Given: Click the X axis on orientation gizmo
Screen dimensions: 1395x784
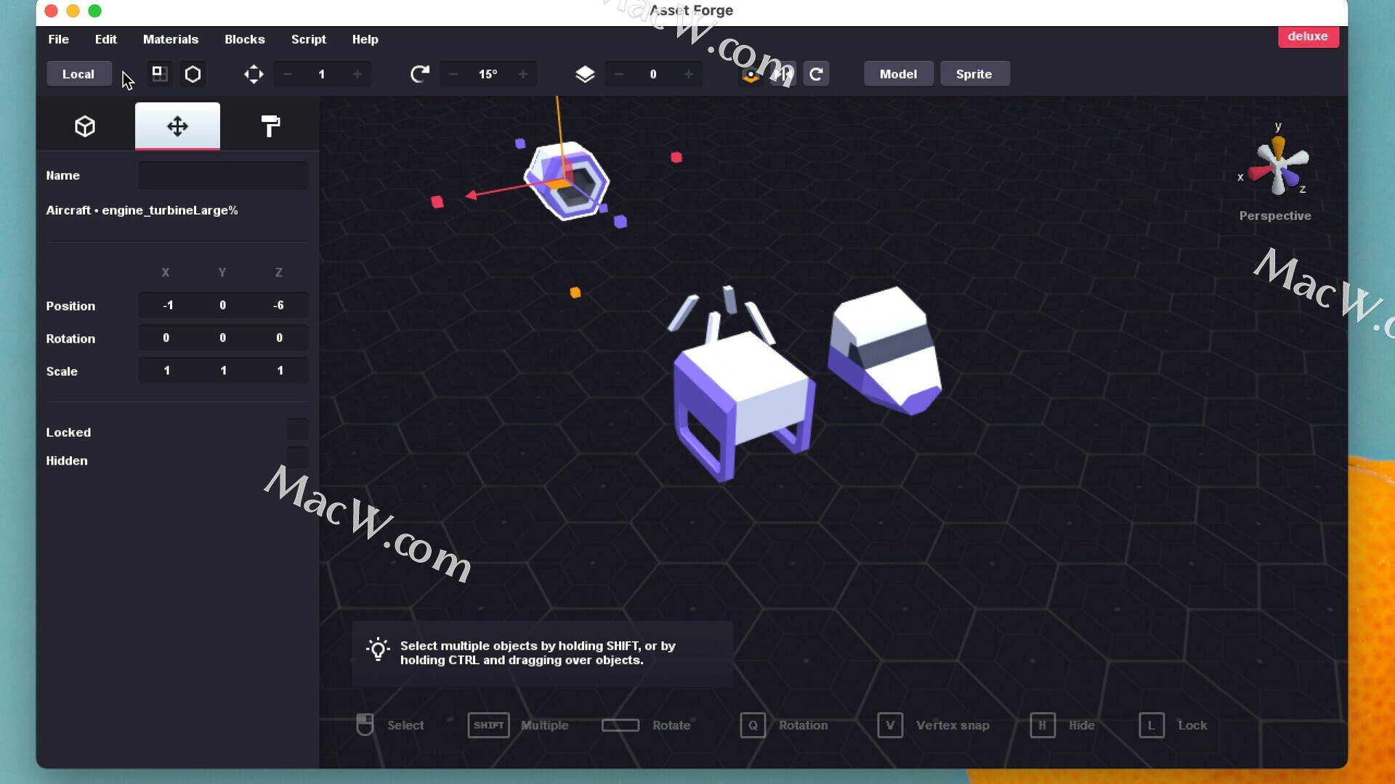Looking at the screenshot, I should tap(1257, 174).
